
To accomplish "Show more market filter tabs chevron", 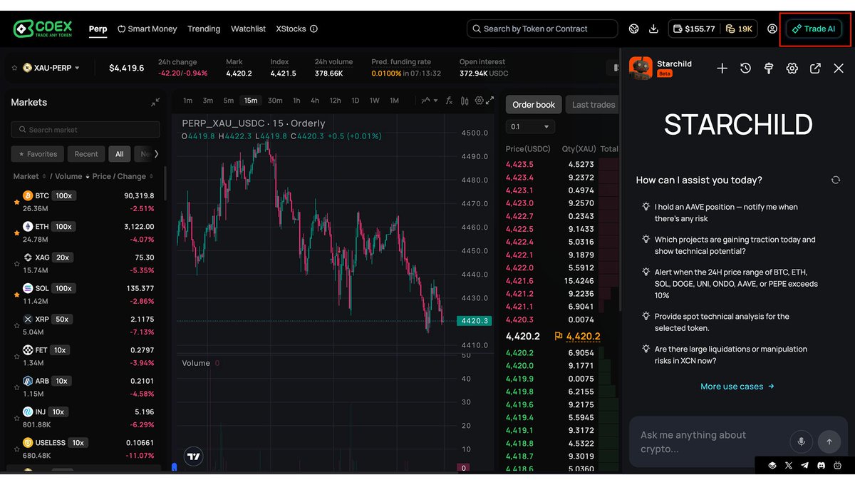I will coord(156,153).
